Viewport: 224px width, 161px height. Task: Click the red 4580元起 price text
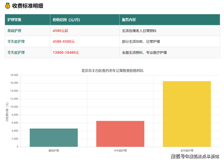(x=60, y=31)
